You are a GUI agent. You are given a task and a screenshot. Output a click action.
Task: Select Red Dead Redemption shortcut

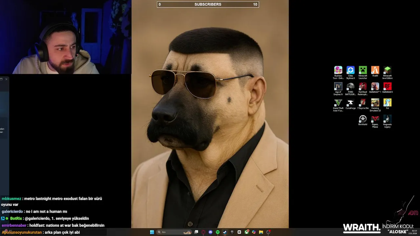pos(363,89)
